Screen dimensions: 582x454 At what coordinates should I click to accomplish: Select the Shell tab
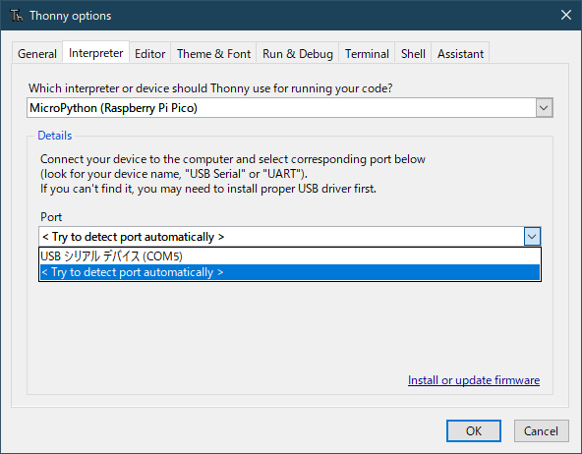(x=413, y=54)
